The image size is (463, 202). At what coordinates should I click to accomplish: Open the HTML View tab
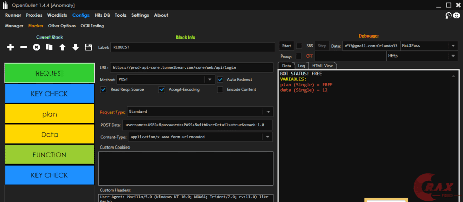(x=323, y=66)
